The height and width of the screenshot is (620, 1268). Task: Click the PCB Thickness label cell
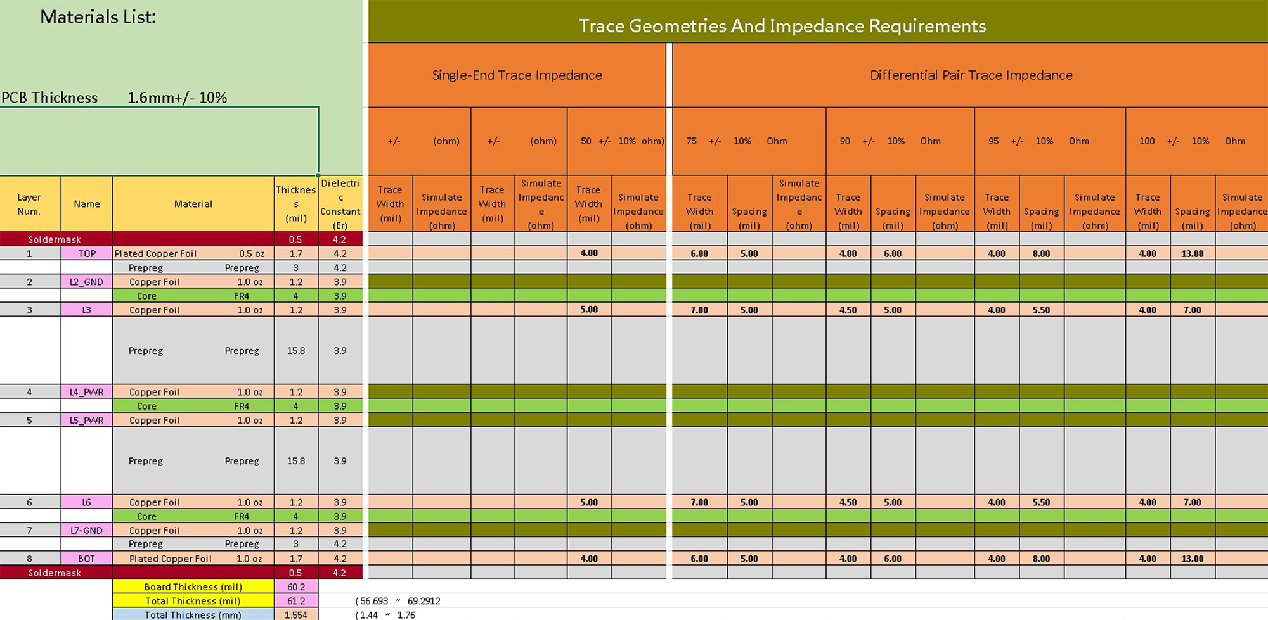(49, 98)
